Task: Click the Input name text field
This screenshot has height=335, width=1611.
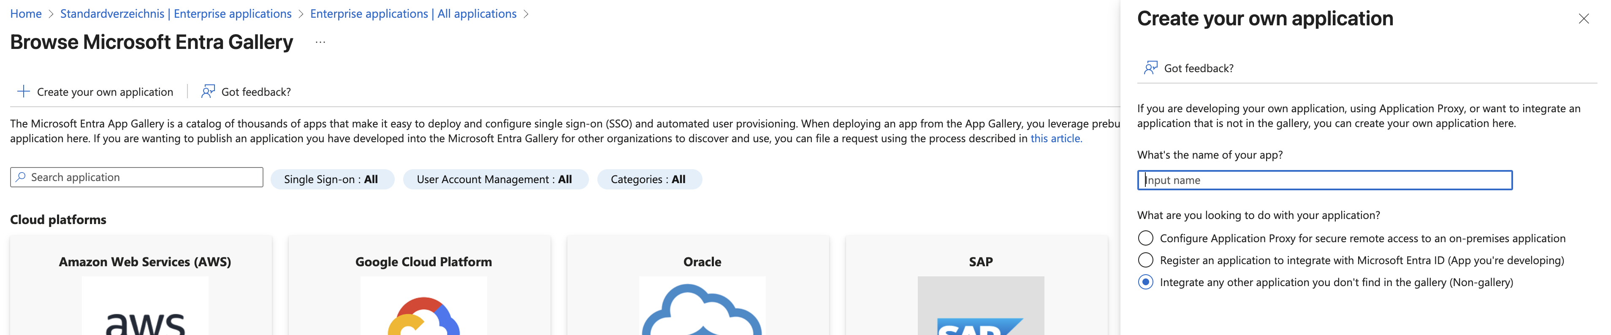Action: 1325,180
